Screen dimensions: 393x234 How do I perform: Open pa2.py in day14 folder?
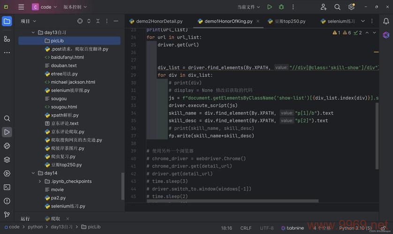55,198
